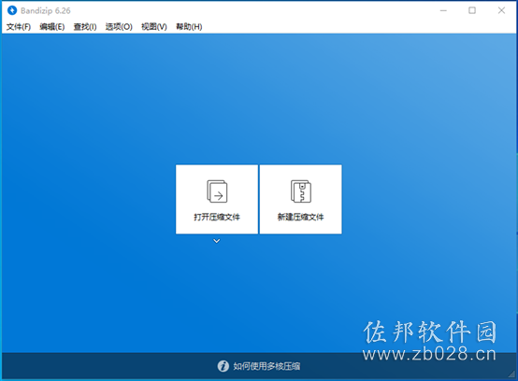Select the 打开压缩文件 button label
518x381 pixels.
[x=217, y=217]
